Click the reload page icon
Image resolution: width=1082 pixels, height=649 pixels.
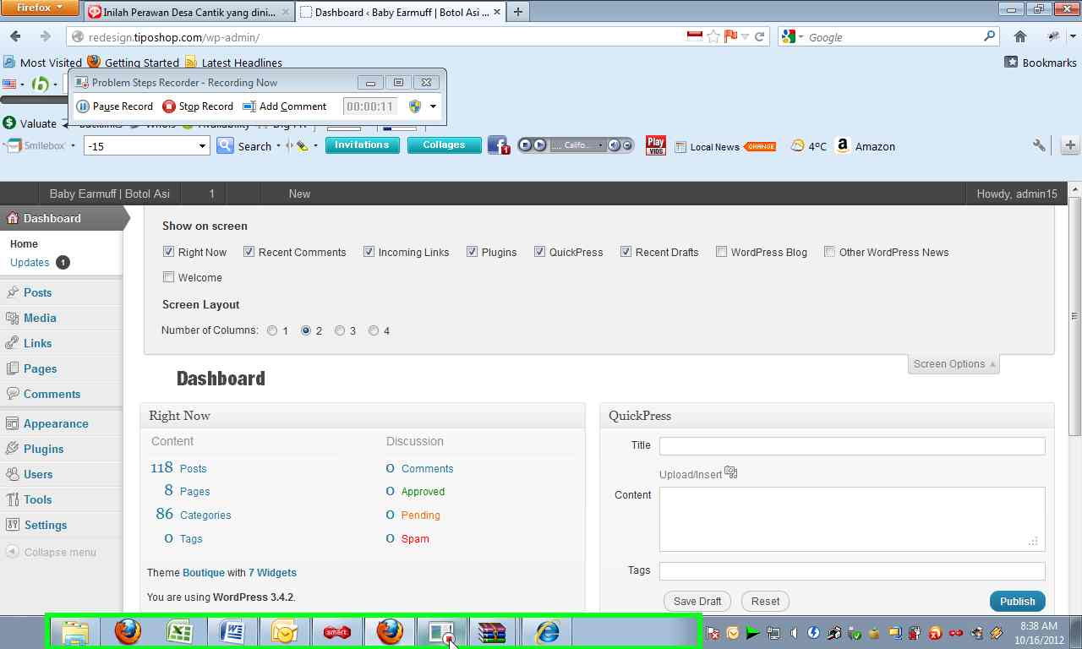(x=759, y=36)
